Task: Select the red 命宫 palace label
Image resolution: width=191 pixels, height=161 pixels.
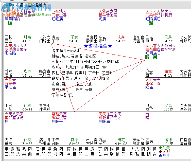Action: pyautogui.click(x=168, y=71)
